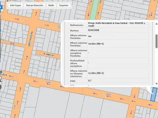Select the 0.7 FOS value
Image resolution: width=158 pixels, height=118 pixels.
point(90,81)
